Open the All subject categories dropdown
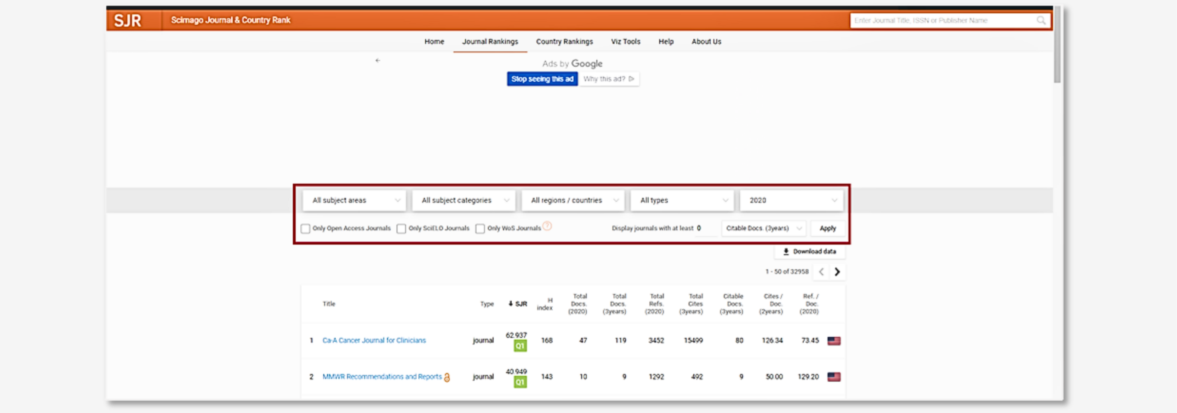The height and width of the screenshot is (413, 1177). (464, 200)
